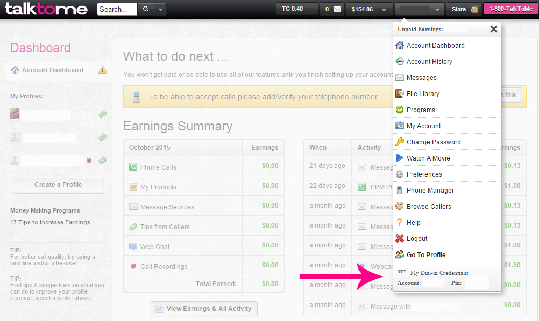Image resolution: width=539 pixels, height=321 pixels.
Task: Click the 1-800-TalkToMe pink button
Action: click(510, 9)
